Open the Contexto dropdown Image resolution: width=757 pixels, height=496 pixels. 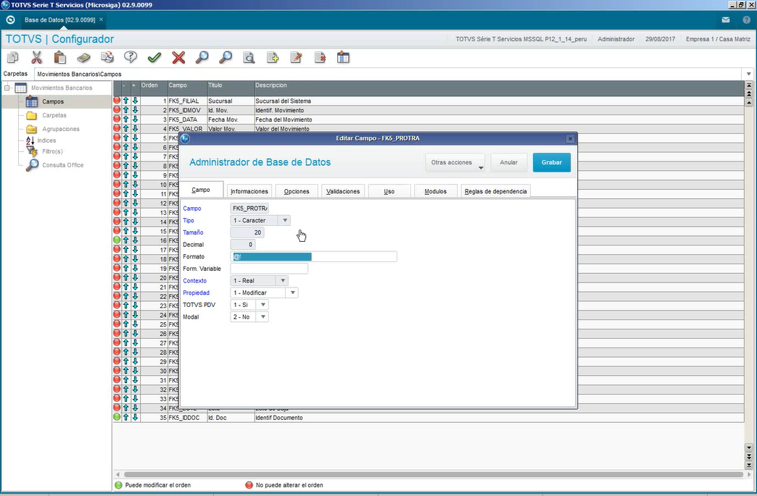[283, 280]
